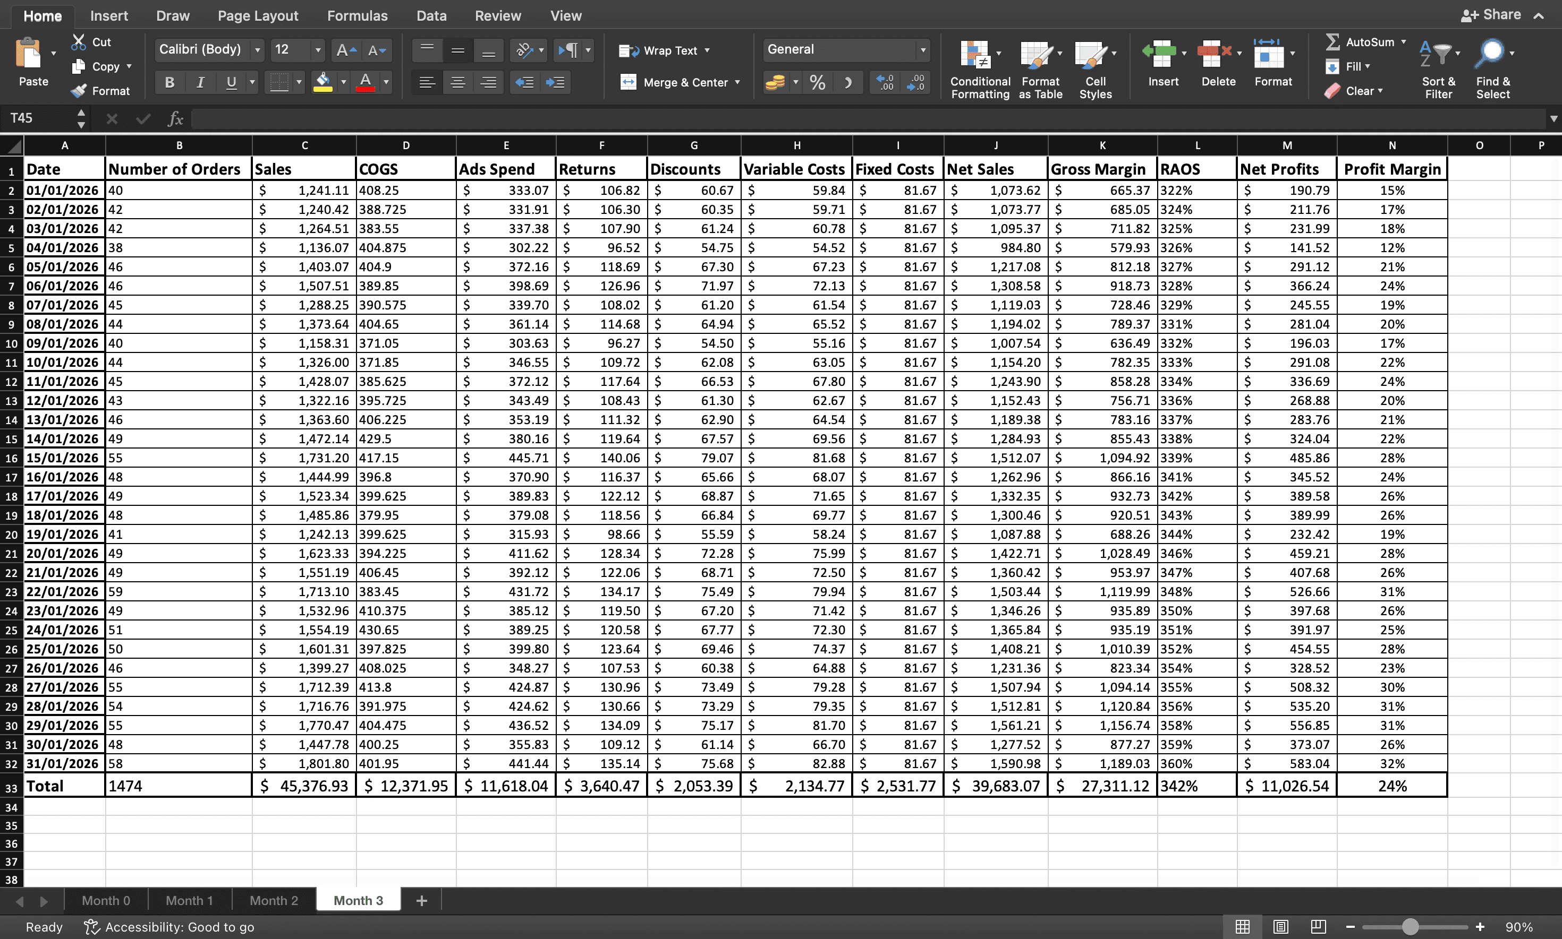Expand the General number format dropdown
This screenshot has width=1562, height=939.
point(922,50)
